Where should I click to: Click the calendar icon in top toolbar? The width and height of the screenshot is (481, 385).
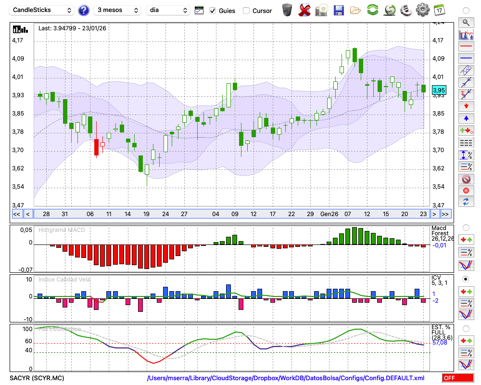(x=439, y=10)
